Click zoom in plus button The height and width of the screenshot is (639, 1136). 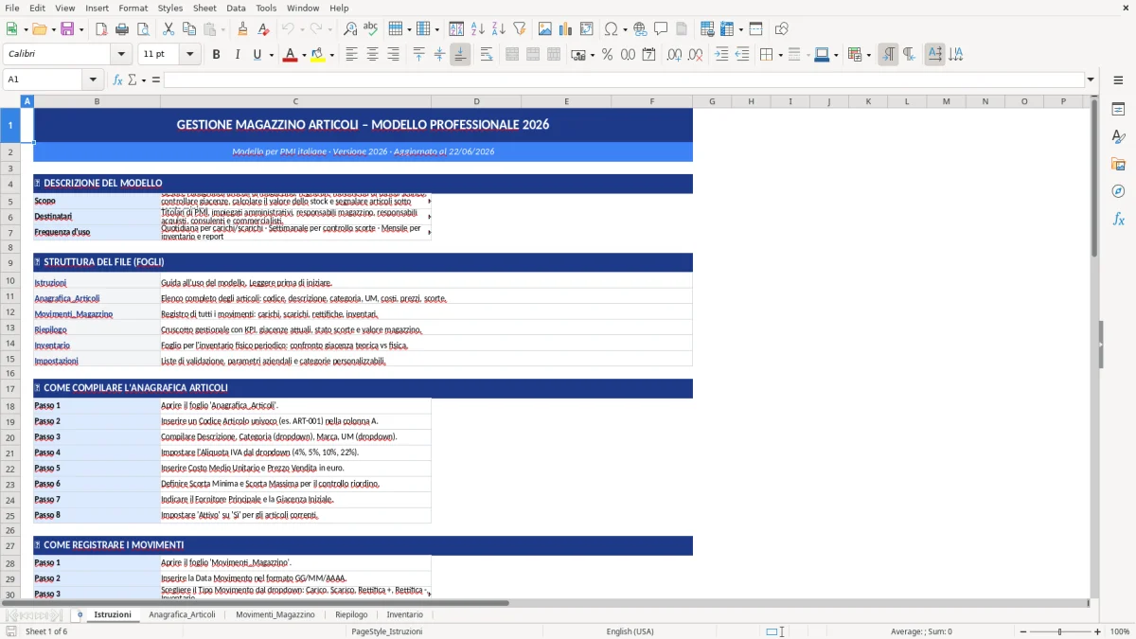(1097, 631)
